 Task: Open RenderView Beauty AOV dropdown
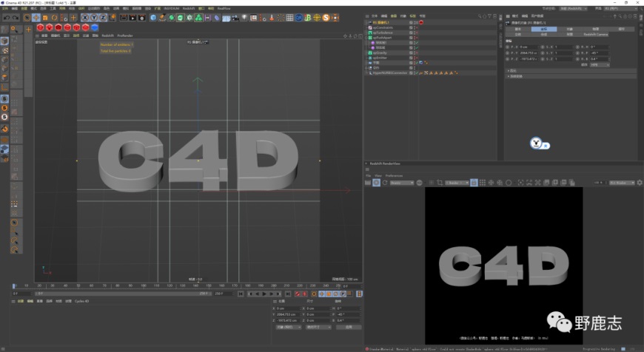(402, 183)
